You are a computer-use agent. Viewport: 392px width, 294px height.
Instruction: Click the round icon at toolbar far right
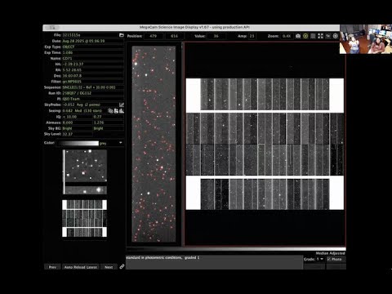(336, 36)
